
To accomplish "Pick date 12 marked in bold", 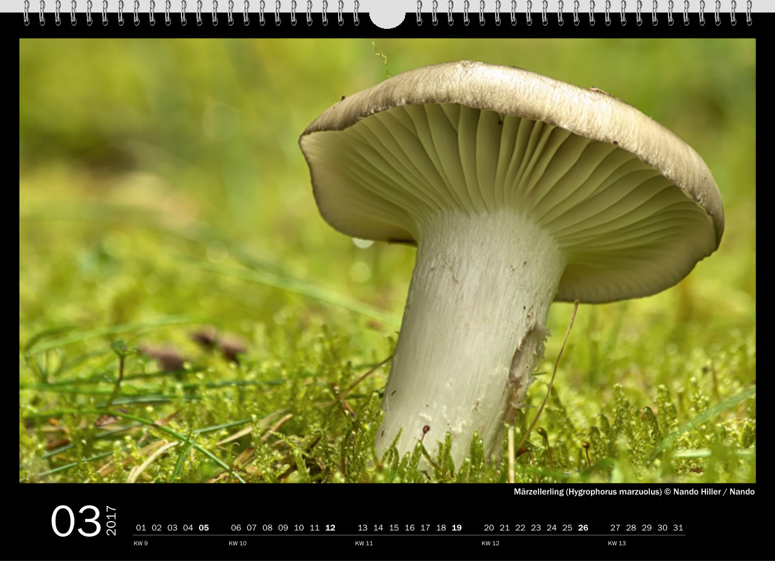I will click(x=330, y=528).
